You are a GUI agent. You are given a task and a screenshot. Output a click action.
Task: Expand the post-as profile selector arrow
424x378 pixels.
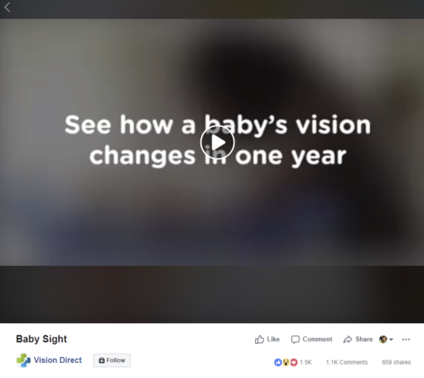(x=392, y=340)
